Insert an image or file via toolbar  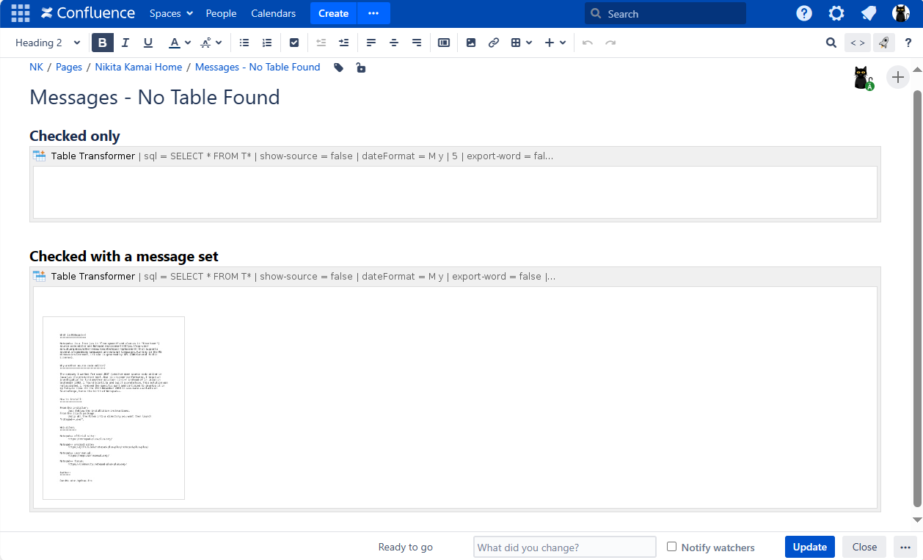pyautogui.click(x=471, y=43)
